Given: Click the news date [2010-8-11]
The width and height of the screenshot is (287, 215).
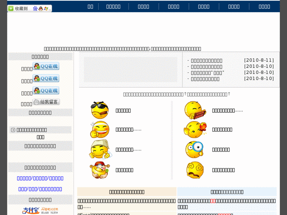Looking at the screenshot, I should 259,60.
